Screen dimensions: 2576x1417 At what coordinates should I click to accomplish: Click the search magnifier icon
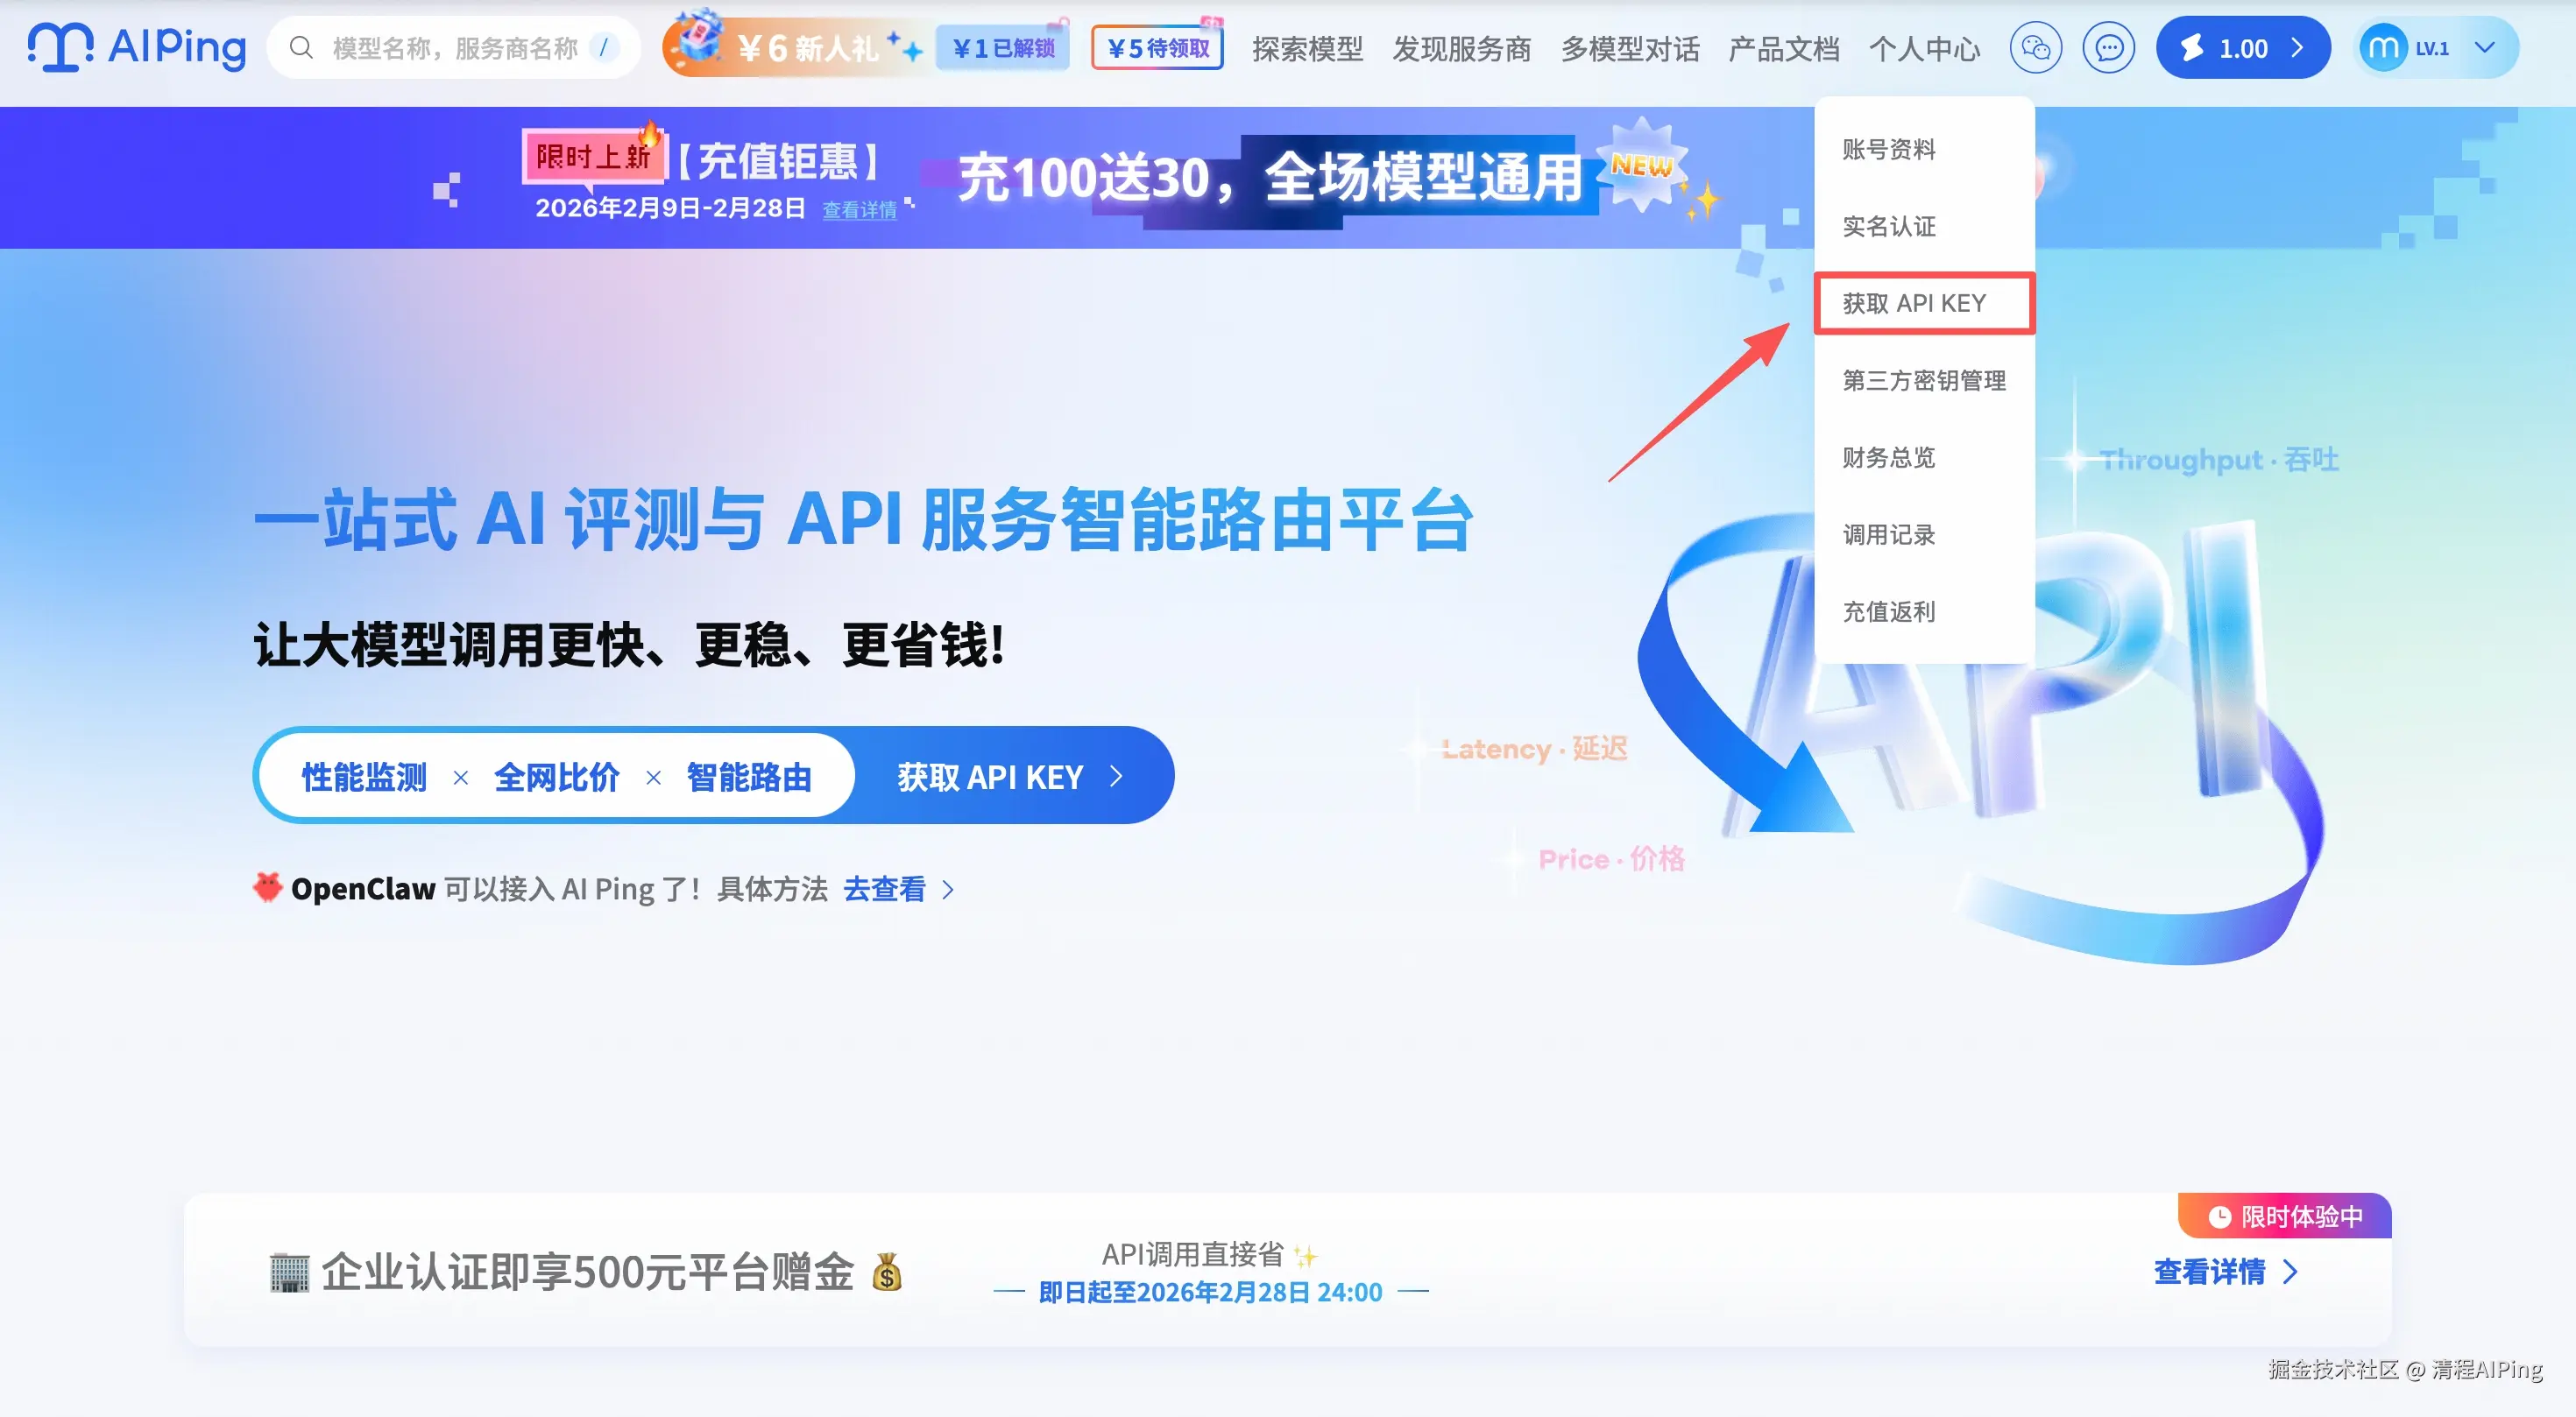301,47
